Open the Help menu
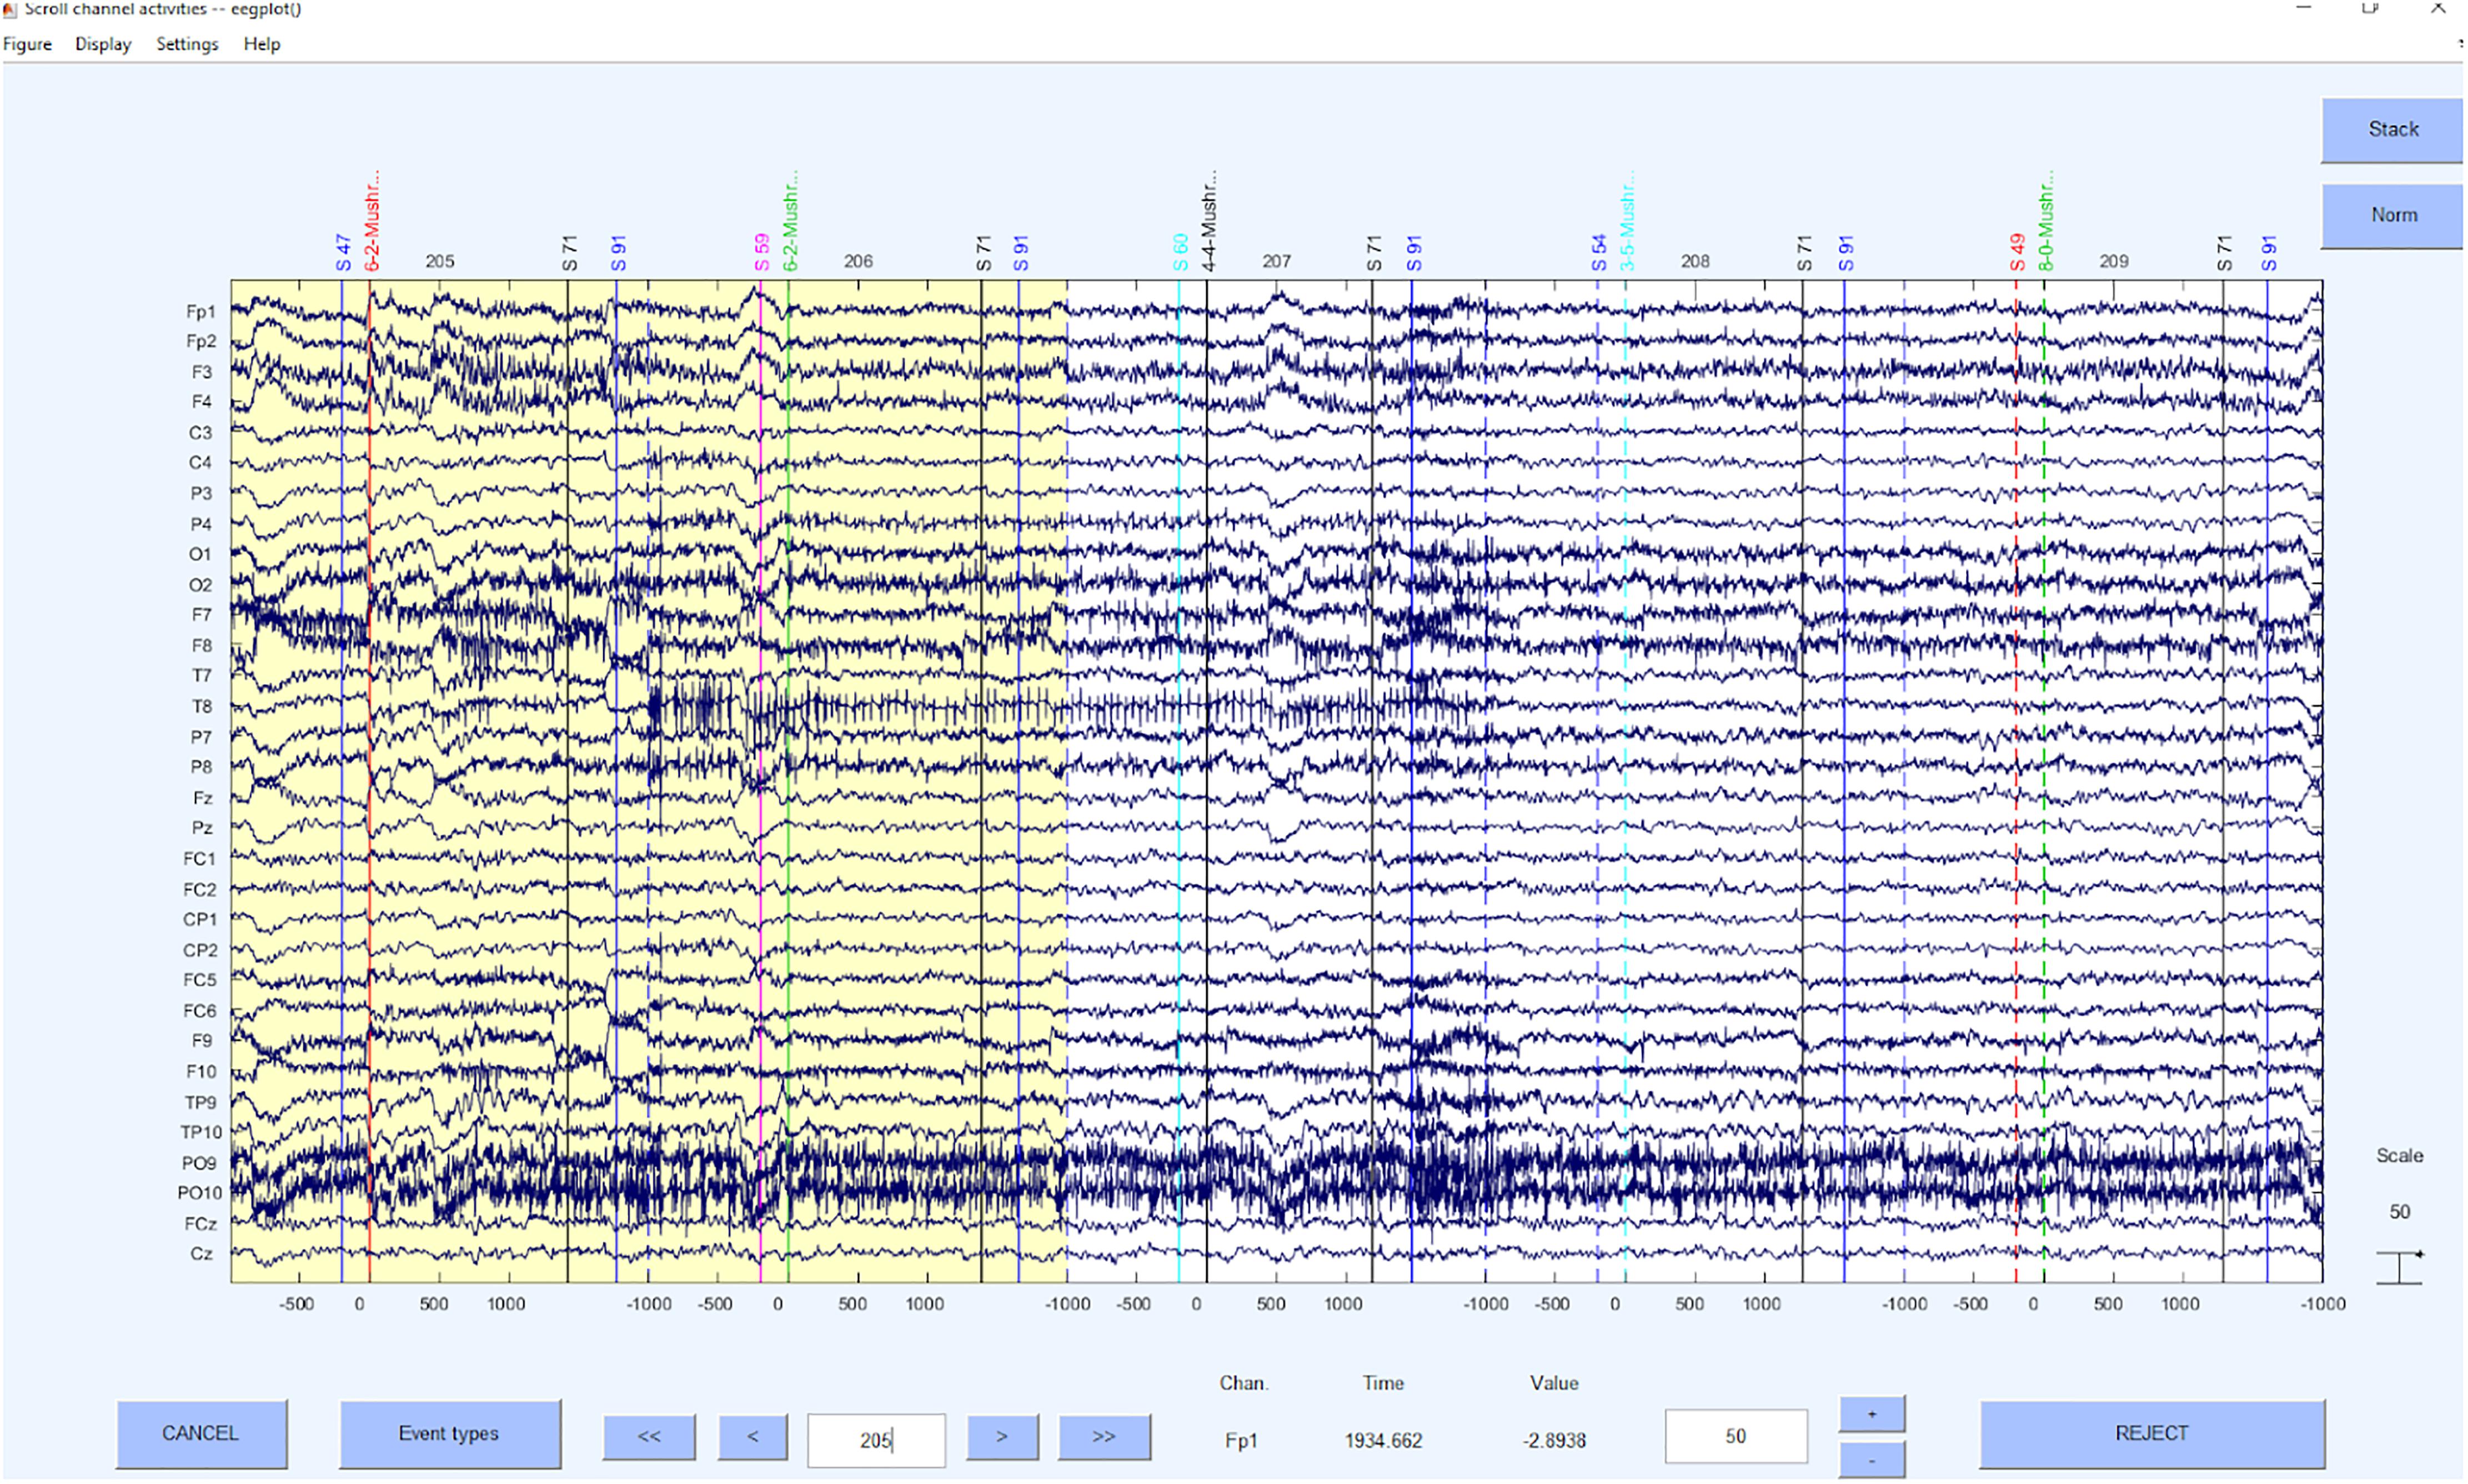Viewport: 2468px width, 1484px height. coord(262,44)
